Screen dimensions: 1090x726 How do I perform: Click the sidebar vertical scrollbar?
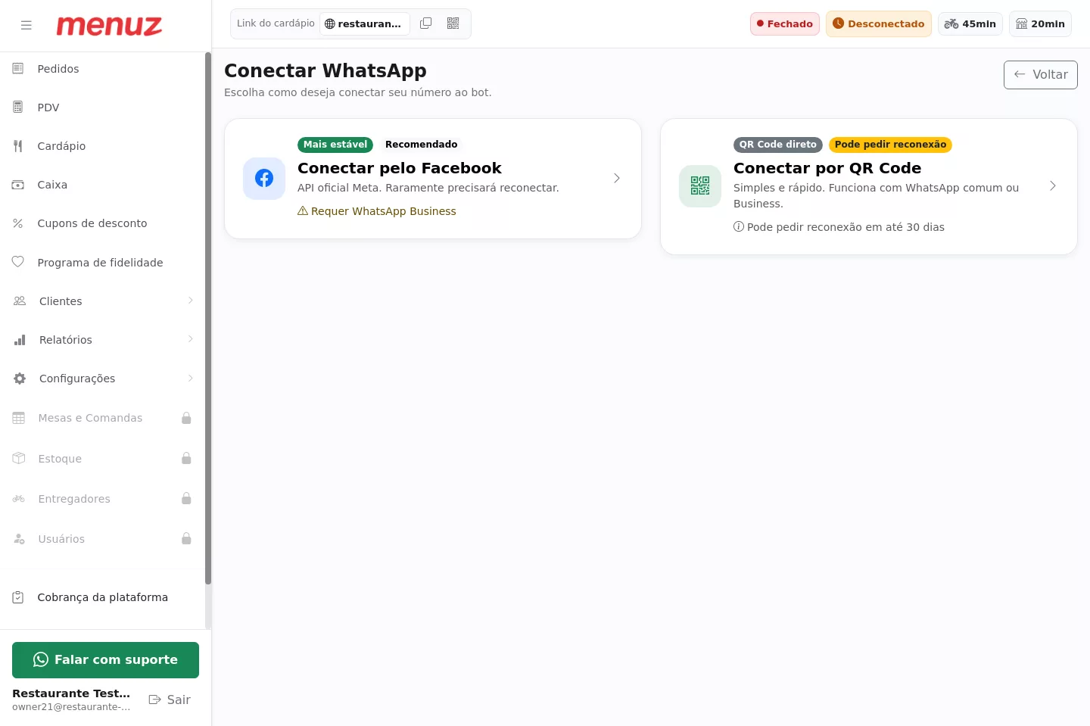pos(208,318)
